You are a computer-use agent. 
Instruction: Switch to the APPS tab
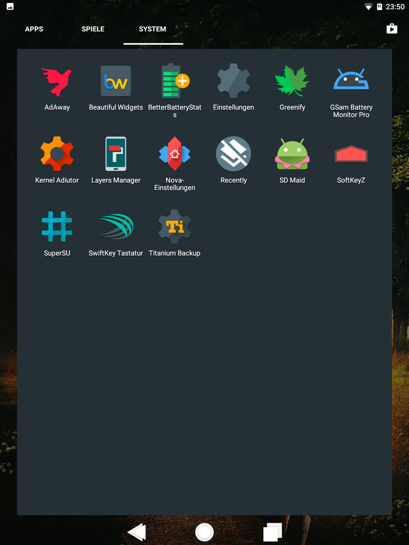[x=34, y=29]
